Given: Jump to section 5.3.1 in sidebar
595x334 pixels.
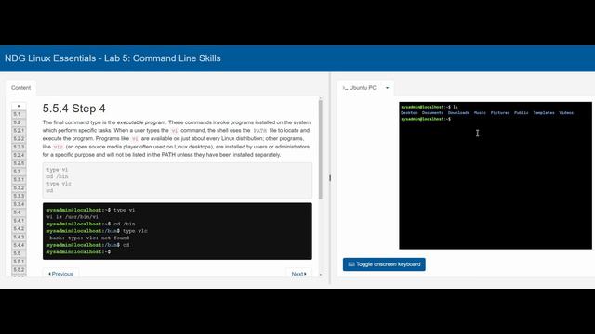Looking at the screenshot, I should tap(19, 179).
